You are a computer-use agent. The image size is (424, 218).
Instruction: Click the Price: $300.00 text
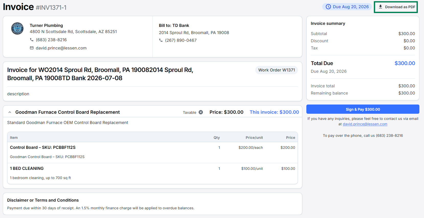226,112
